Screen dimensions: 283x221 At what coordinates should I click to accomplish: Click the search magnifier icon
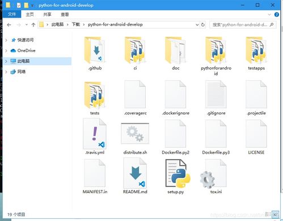click(272, 24)
